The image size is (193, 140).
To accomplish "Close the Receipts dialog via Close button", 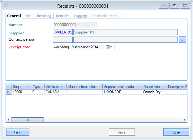I will 176,132.
